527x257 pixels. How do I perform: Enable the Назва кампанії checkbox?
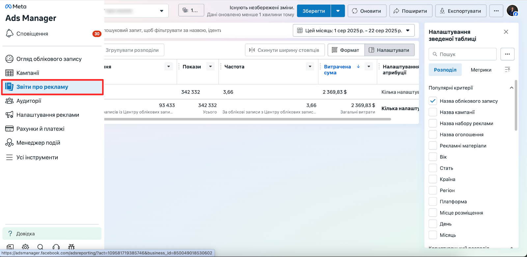point(433,112)
